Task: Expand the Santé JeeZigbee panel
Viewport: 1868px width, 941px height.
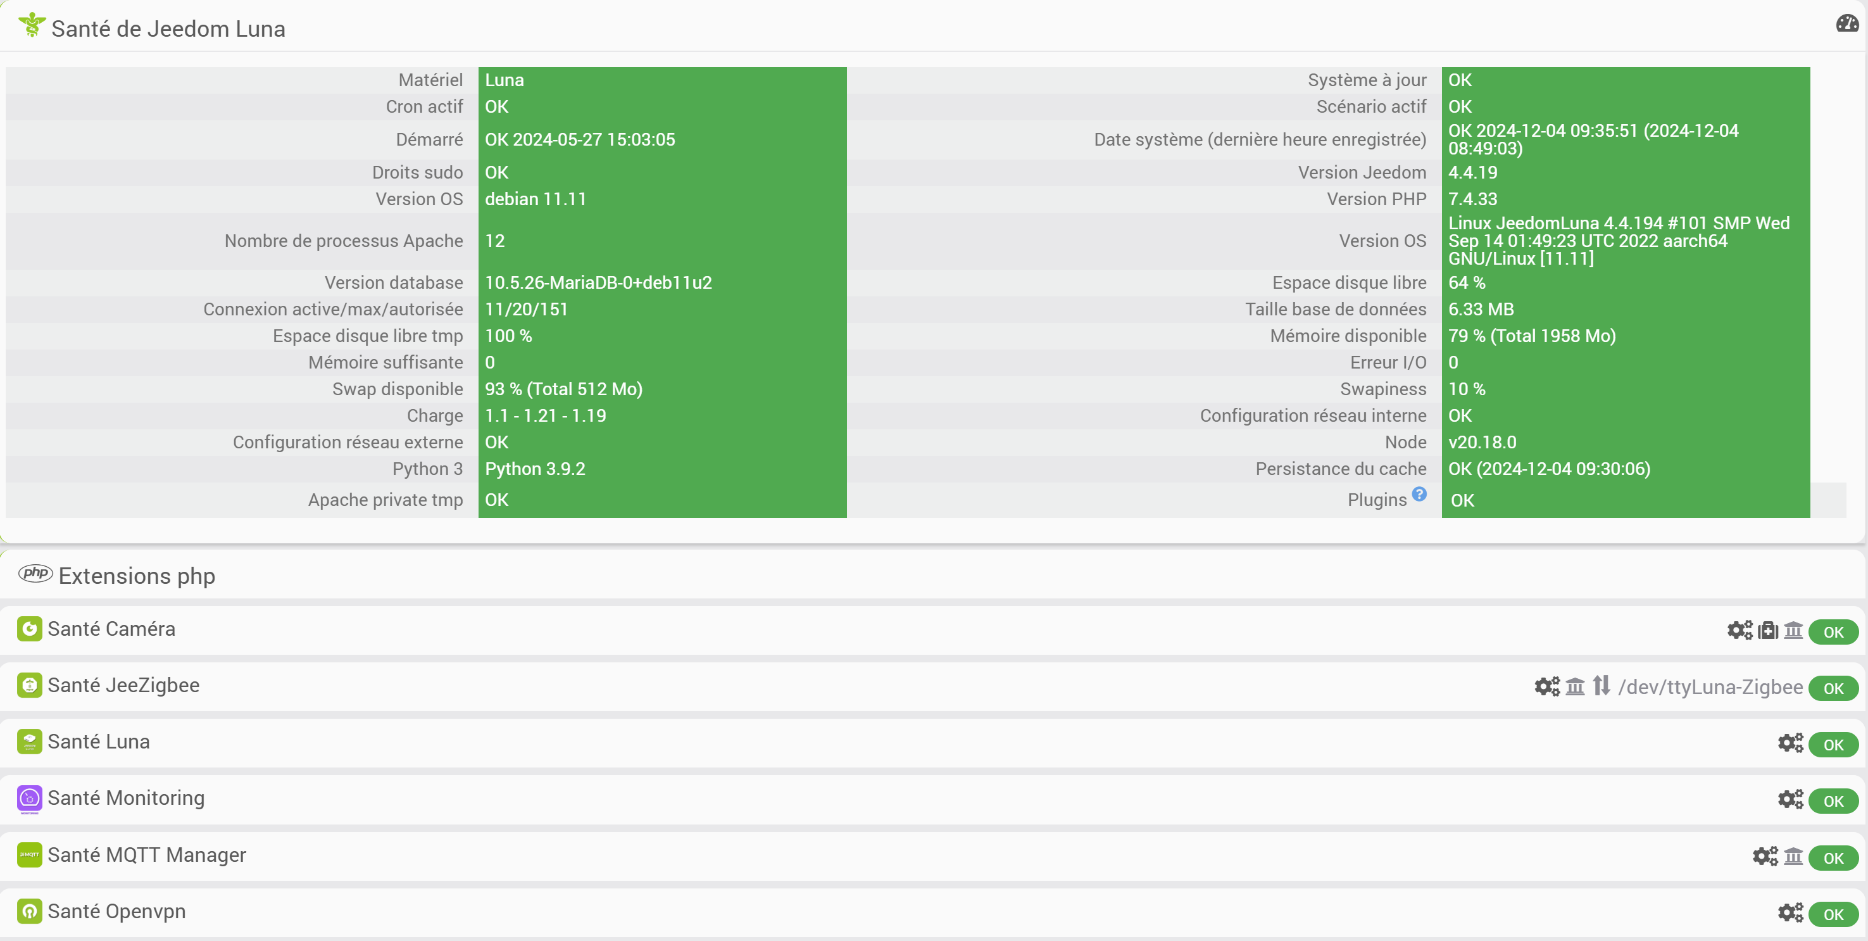Action: pos(123,686)
